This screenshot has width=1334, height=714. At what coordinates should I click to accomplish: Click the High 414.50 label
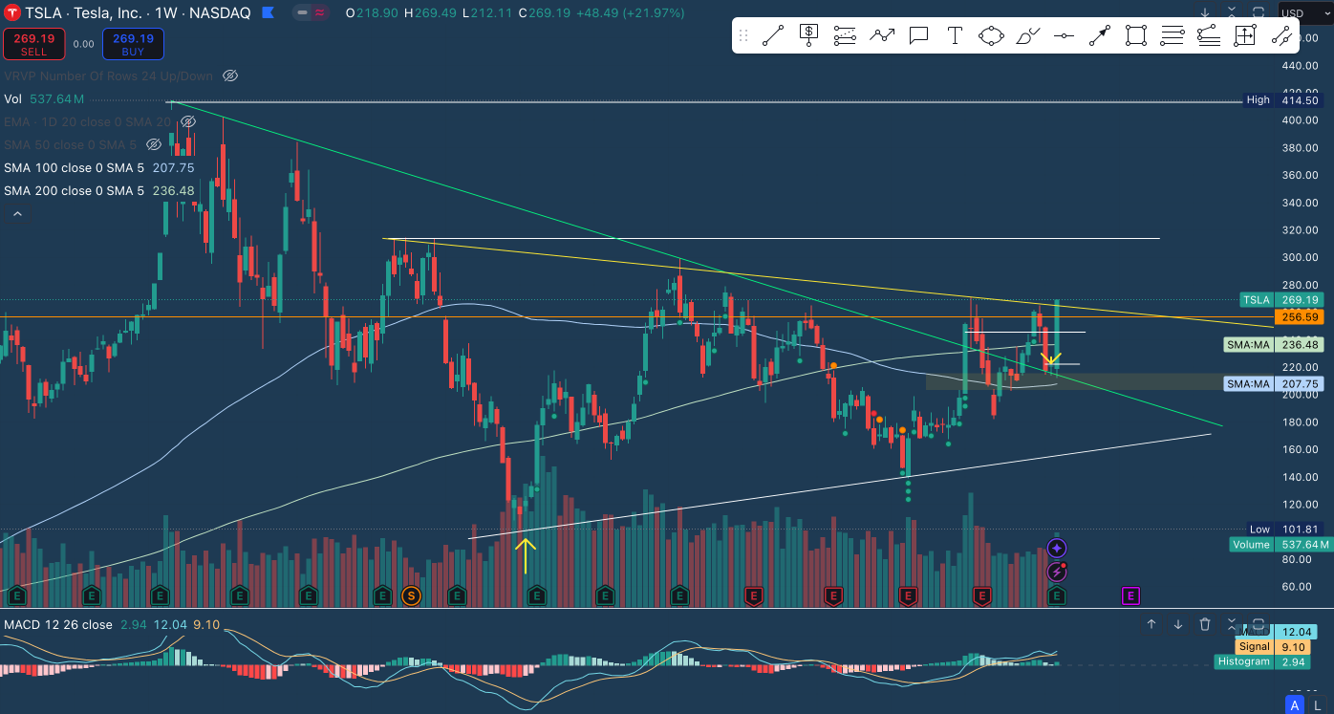coord(1282,100)
